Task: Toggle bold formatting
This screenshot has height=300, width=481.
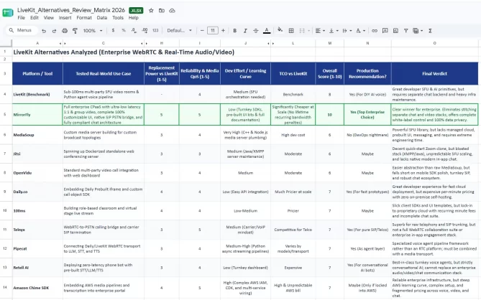Action: point(234,31)
